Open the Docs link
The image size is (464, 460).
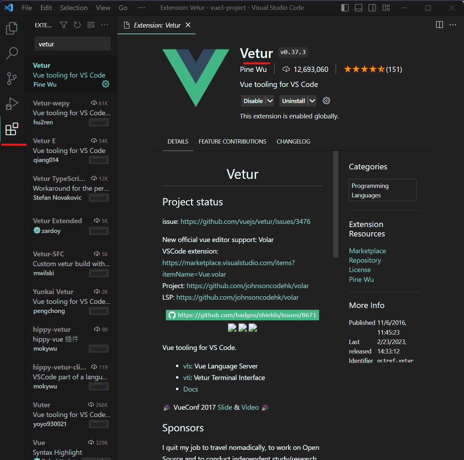point(191,389)
